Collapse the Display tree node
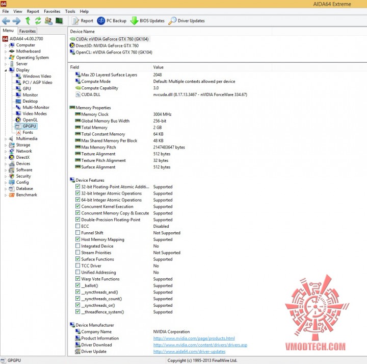Image resolution: width=367 pixels, height=364 pixels. (6, 70)
